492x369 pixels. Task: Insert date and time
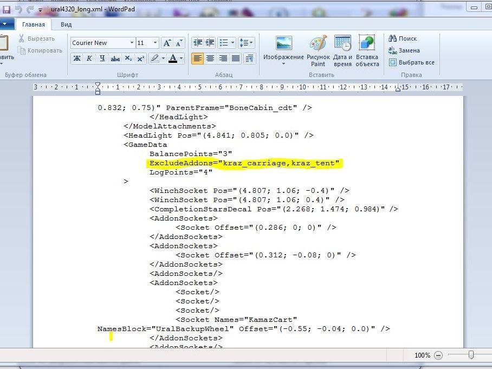[x=342, y=51]
